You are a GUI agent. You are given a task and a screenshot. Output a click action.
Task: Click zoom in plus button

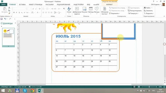pos(156,87)
